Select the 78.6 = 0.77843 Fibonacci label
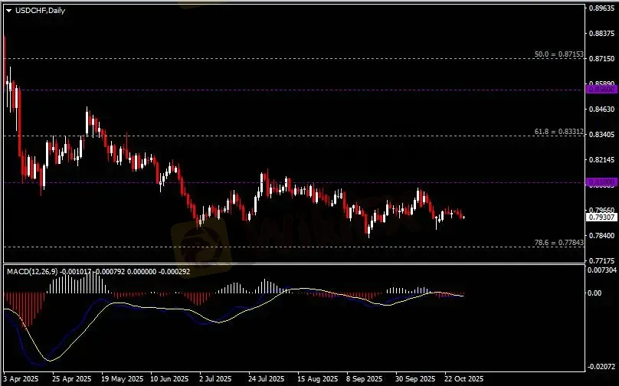 (x=559, y=243)
